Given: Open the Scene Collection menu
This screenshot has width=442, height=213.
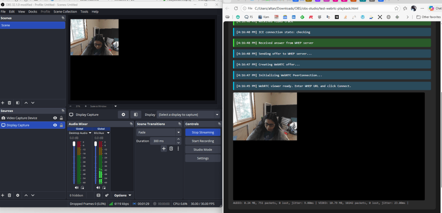Looking at the screenshot, I should (65, 12).
